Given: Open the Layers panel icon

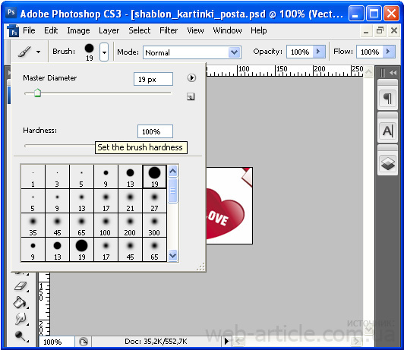Looking at the screenshot, I should [x=387, y=163].
